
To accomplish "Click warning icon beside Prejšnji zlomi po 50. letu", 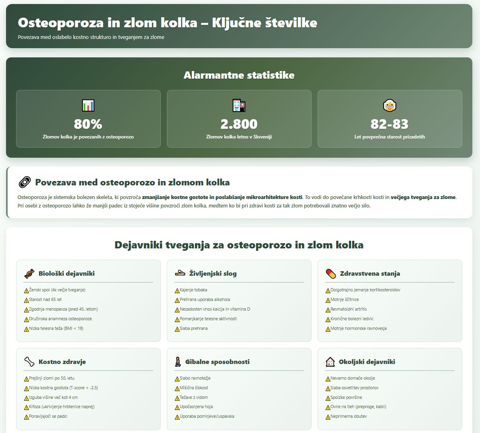I will pyautogui.click(x=26, y=378).
